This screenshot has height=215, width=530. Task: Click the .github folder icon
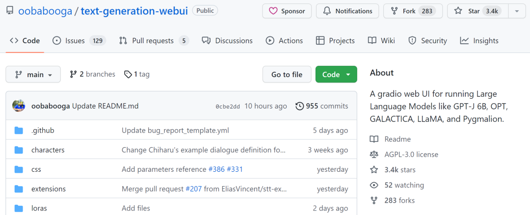19,131
